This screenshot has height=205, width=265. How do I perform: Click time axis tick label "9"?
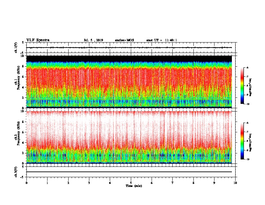[x=214, y=183]
